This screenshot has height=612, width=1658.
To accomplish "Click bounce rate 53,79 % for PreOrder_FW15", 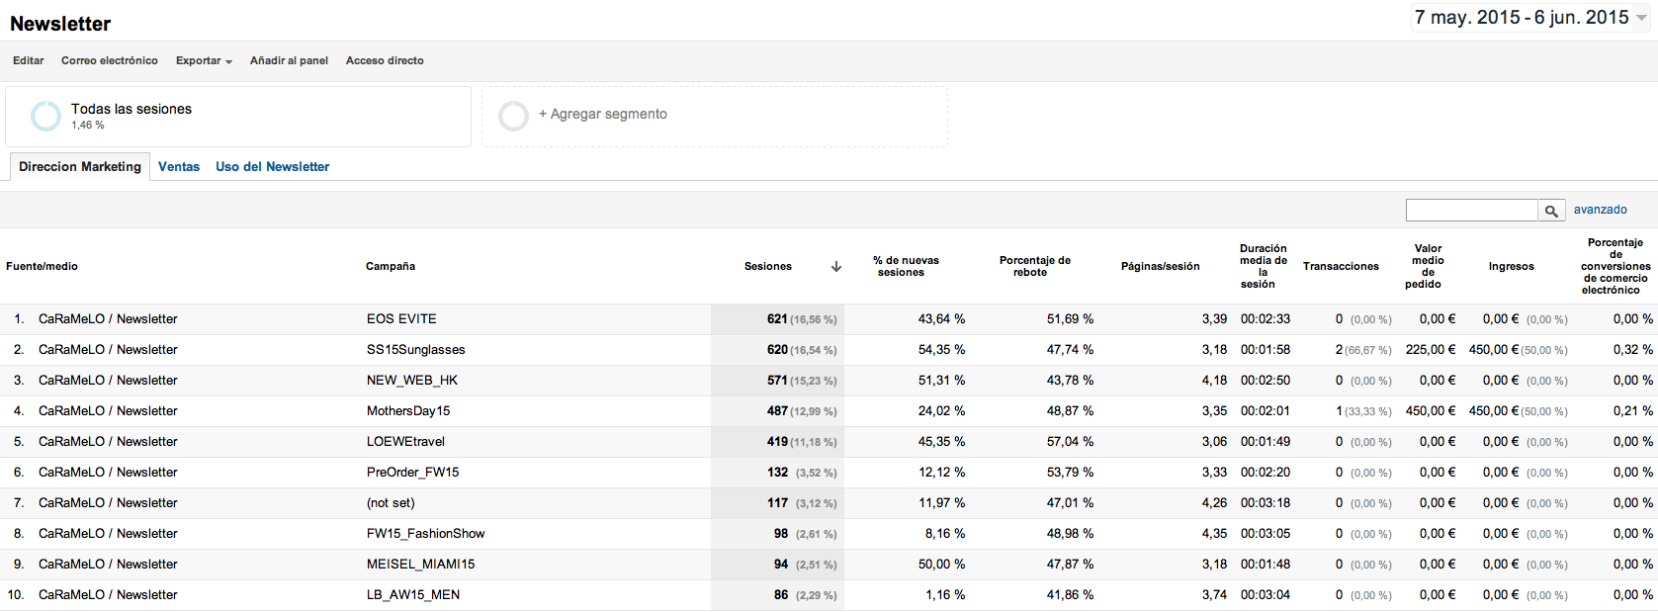I will click(x=1070, y=473).
